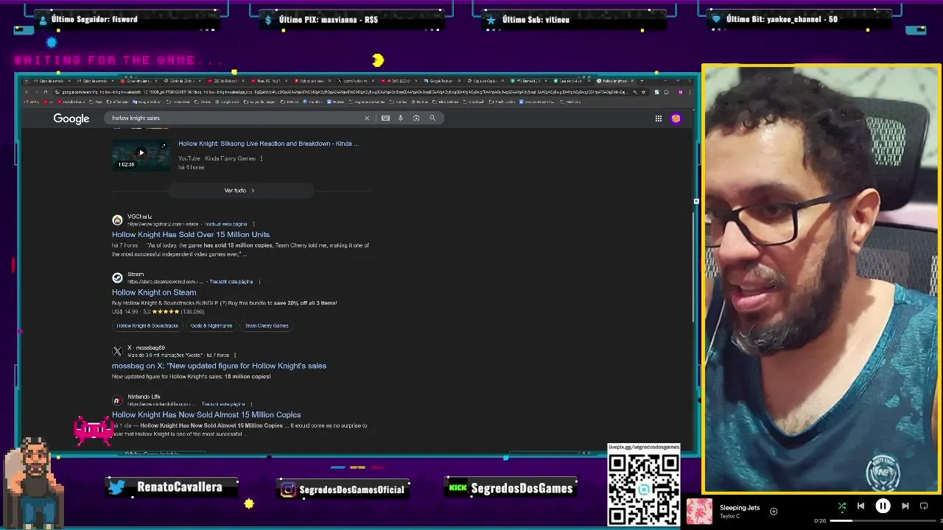Click the Kick SegredosDosGames label
943x530 pixels.
coord(511,488)
